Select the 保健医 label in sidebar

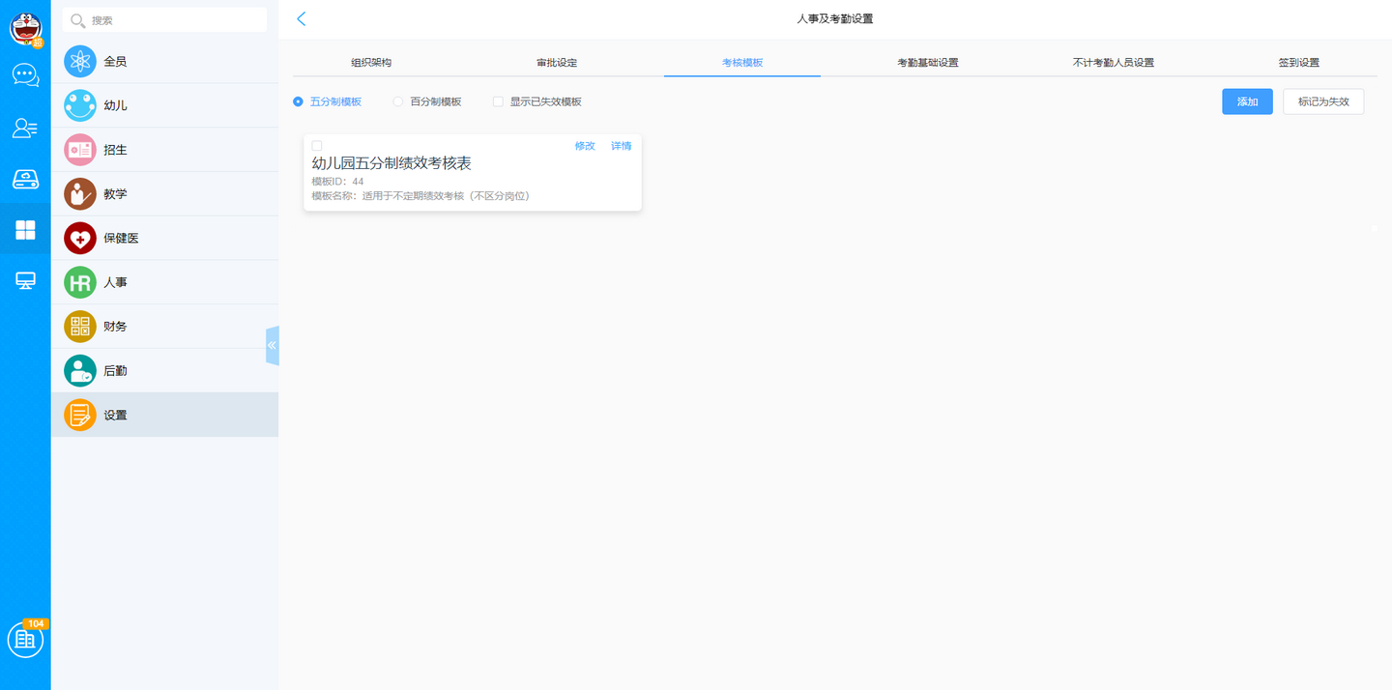click(121, 238)
